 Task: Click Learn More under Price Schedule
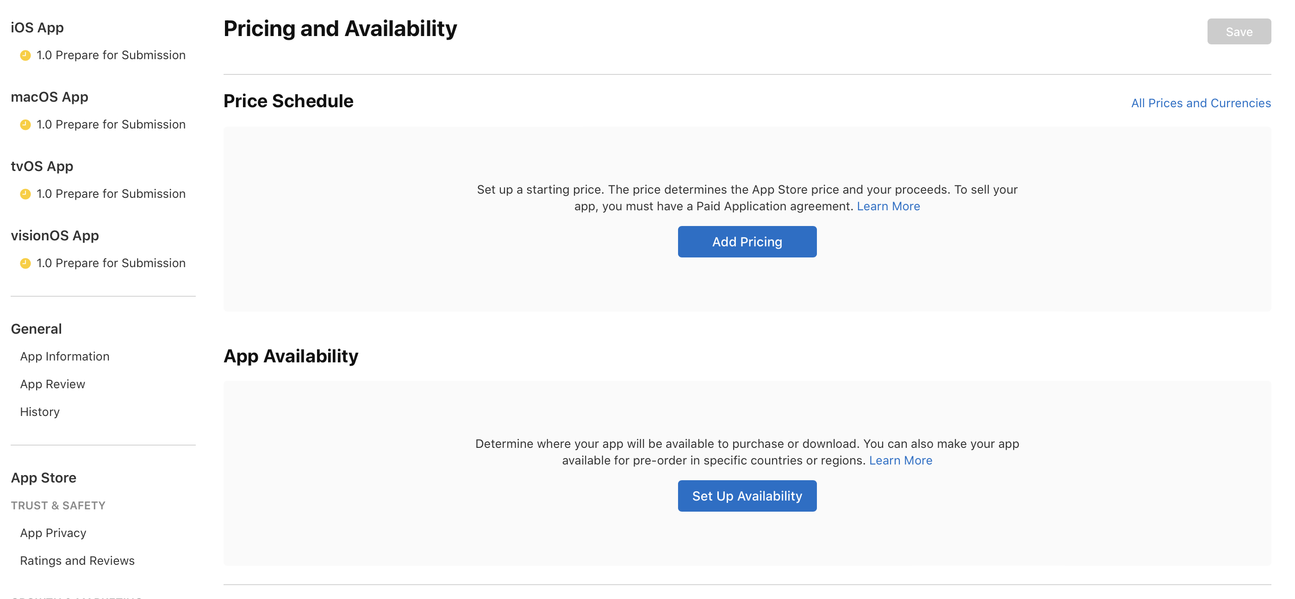888,205
